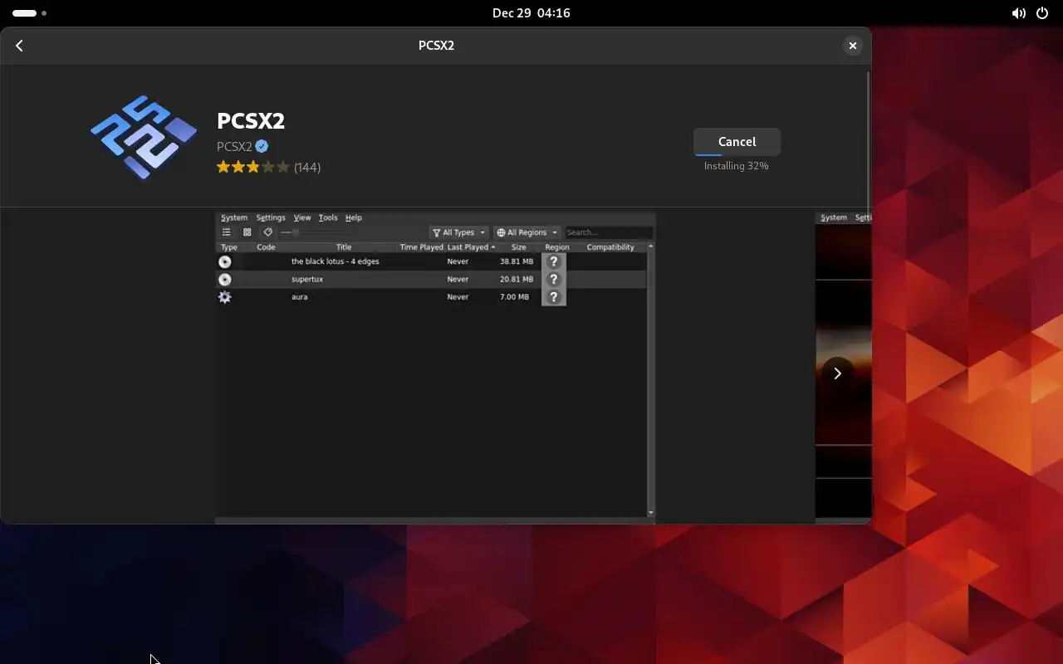Click the PCSX2 developer name link
Viewport: 1063px width, 664px height.
point(234,146)
